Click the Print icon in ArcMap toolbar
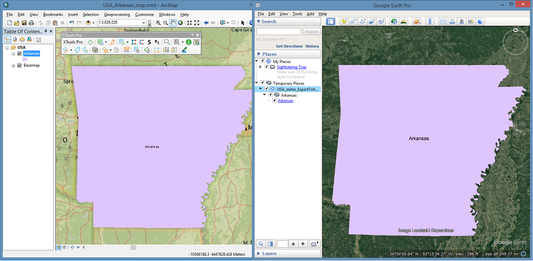The height and width of the screenshot is (261, 533). pos(31,23)
